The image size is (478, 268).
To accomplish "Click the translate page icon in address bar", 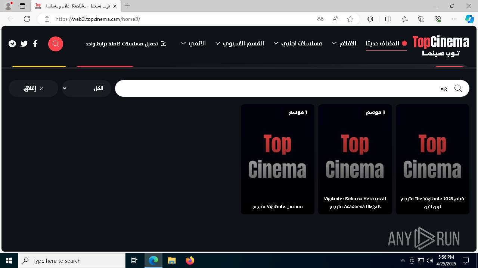I will (x=320, y=19).
